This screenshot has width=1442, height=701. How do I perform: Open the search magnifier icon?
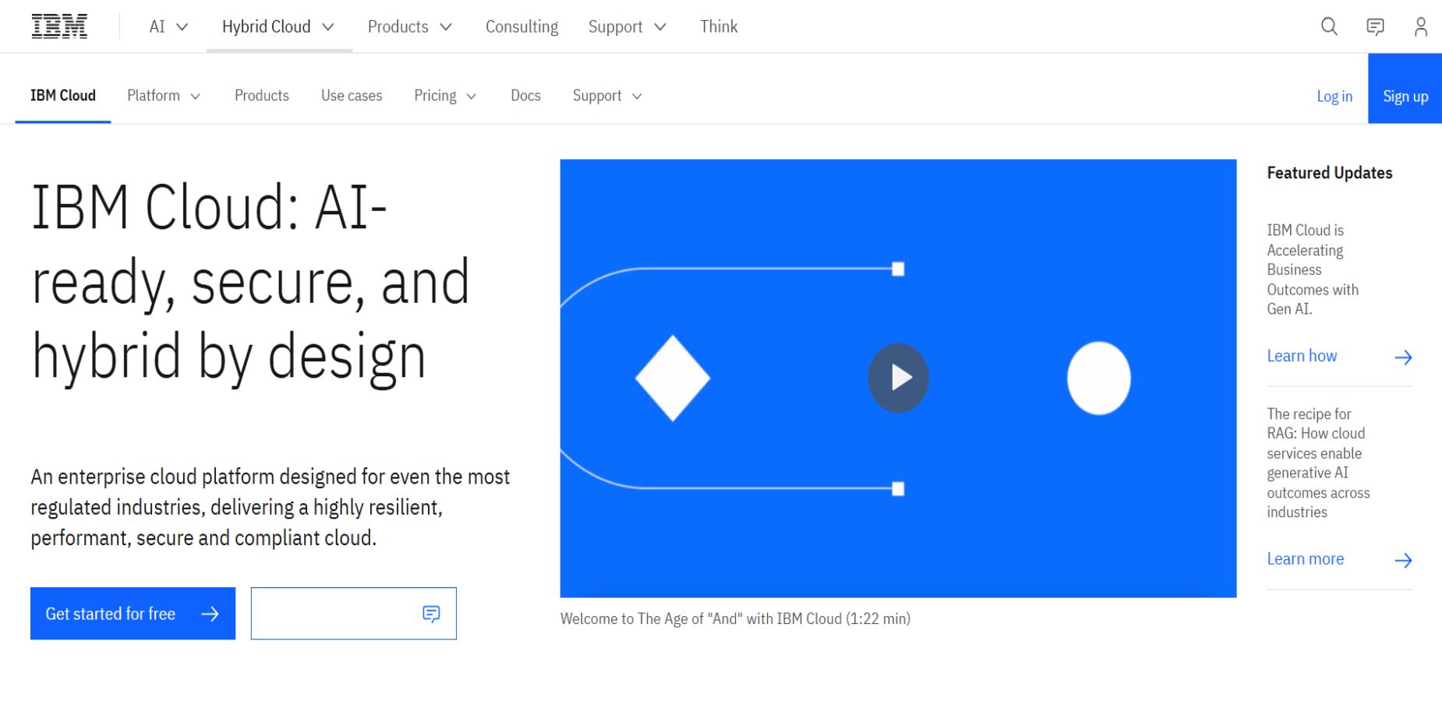point(1329,26)
